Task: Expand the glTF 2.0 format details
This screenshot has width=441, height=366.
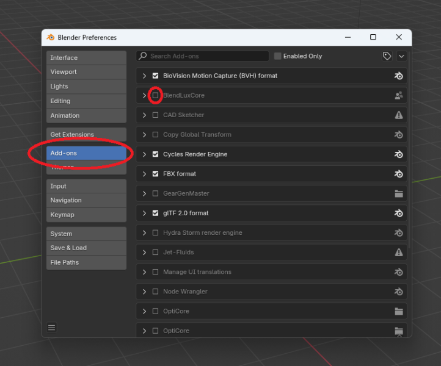Action: [144, 213]
